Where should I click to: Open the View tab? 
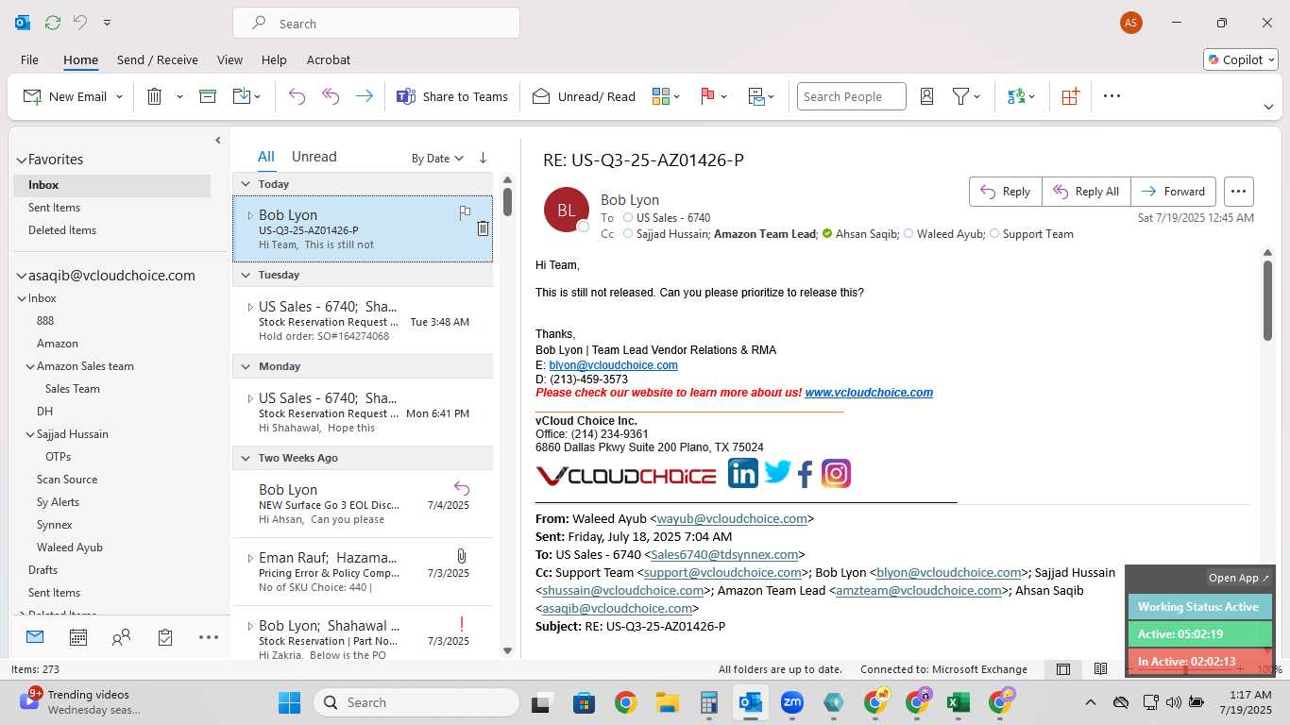[229, 59]
